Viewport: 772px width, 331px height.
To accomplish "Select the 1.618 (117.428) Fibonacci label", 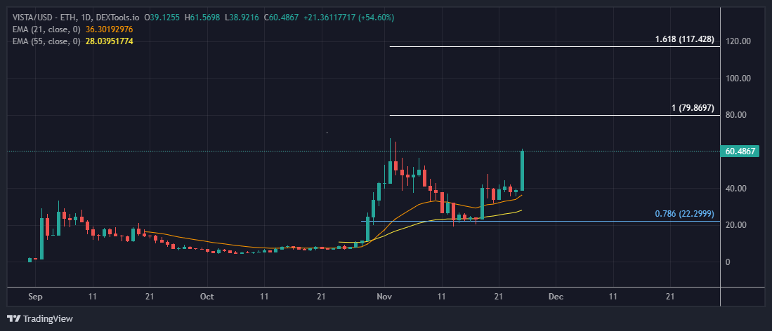I will [x=684, y=40].
